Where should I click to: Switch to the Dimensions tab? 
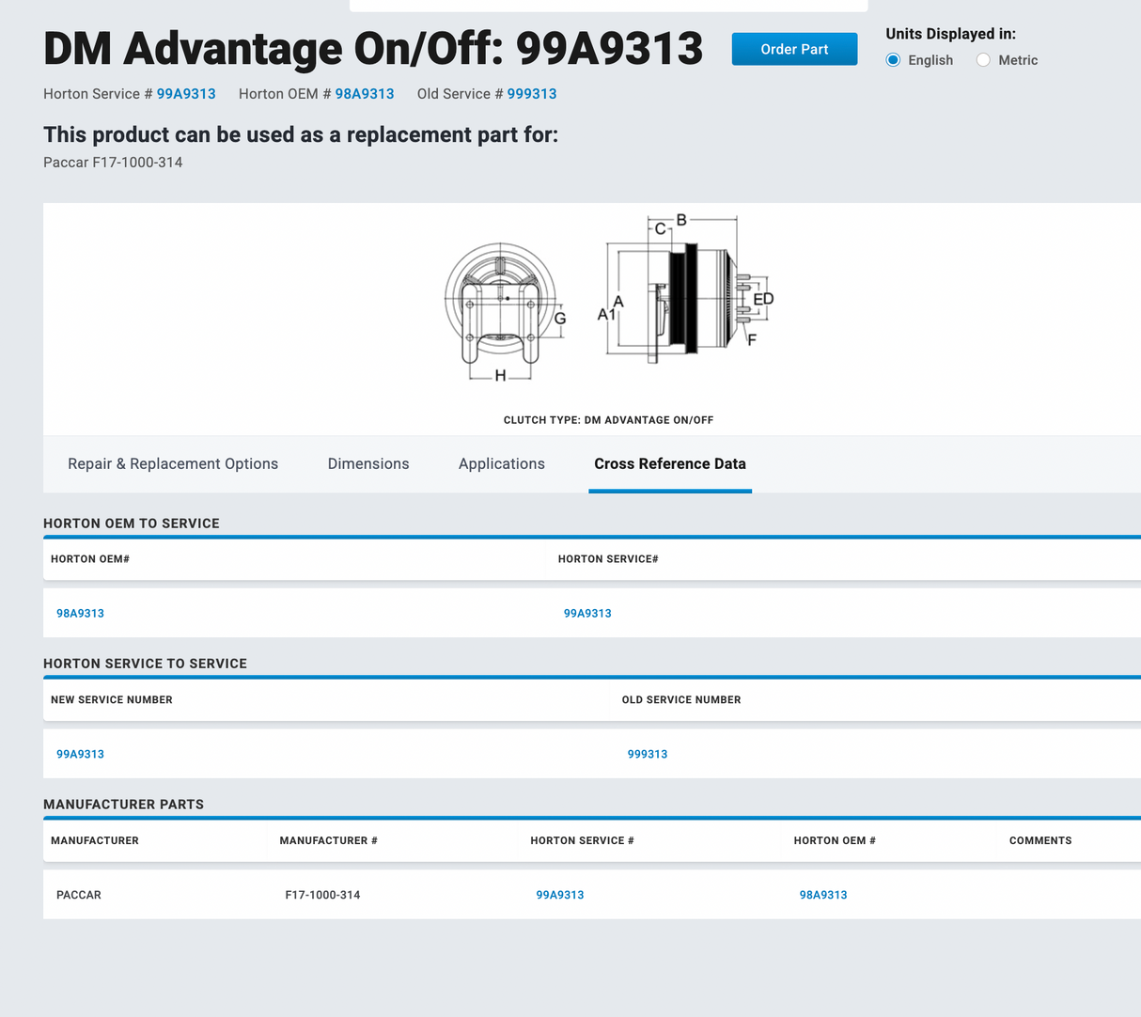(368, 463)
